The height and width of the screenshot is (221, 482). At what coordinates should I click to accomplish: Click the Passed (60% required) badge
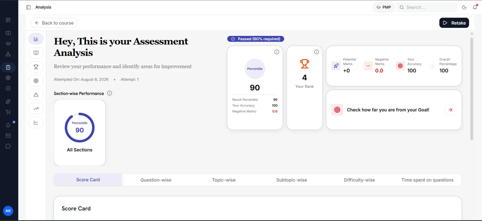(x=255, y=39)
